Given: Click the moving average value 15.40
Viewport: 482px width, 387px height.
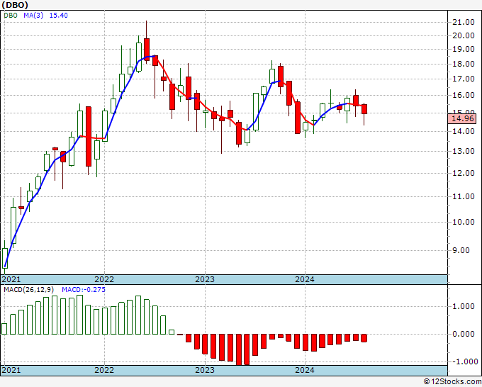Looking at the screenshot, I should [58, 16].
